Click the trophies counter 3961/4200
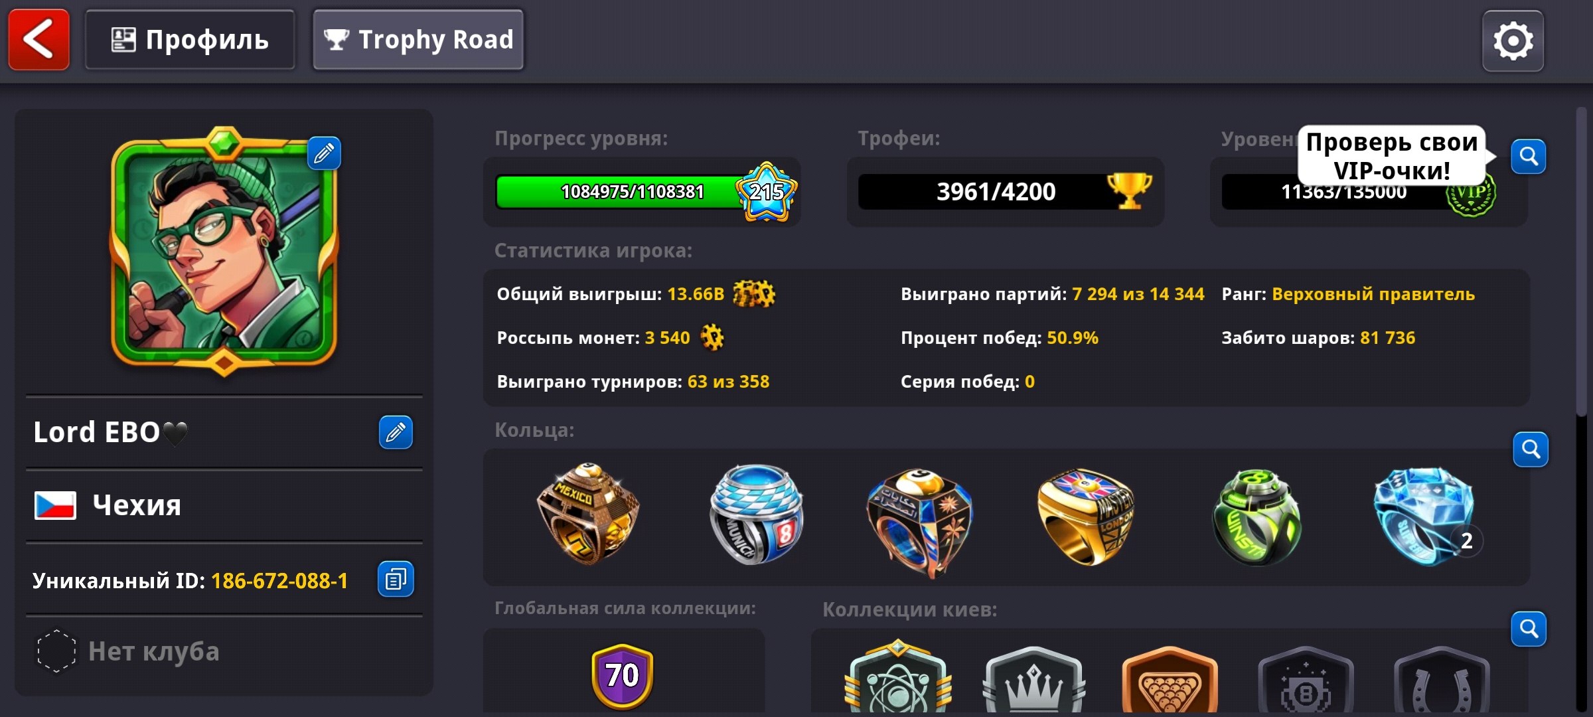Image resolution: width=1593 pixels, height=717 pixels. point(1005,192)
